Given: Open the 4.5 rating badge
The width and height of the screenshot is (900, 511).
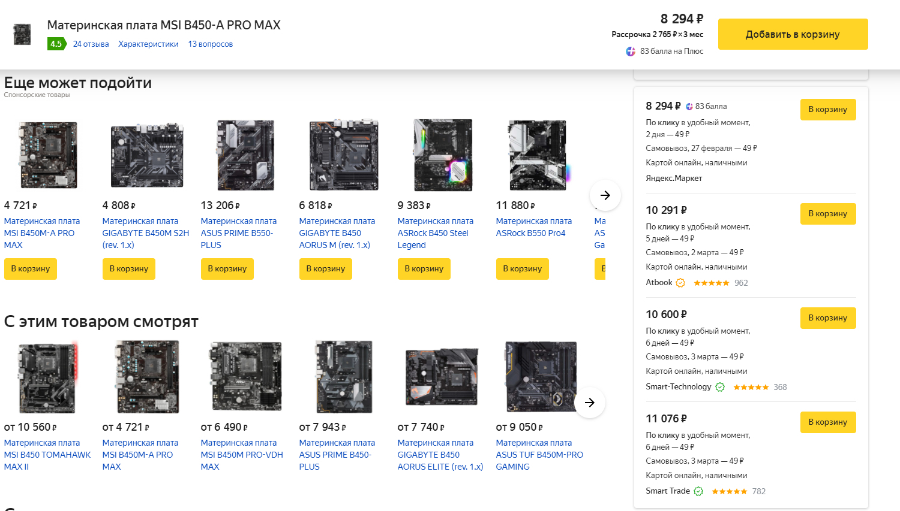Looking at the screenshot, I should [x=56, y=44].
